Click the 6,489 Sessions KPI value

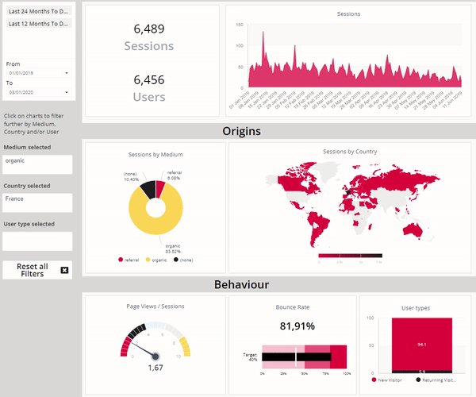click(149, 29)
